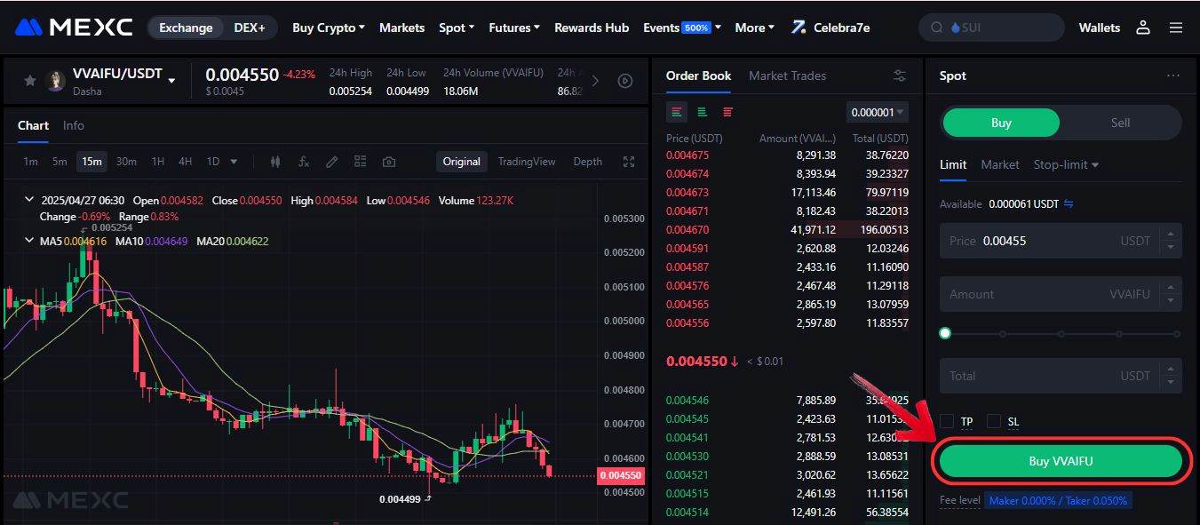
Task: Click the Amount input field
Action: tap(1061, 294)
